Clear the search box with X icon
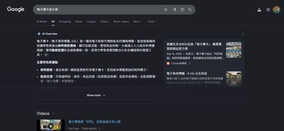 (166, 10)
